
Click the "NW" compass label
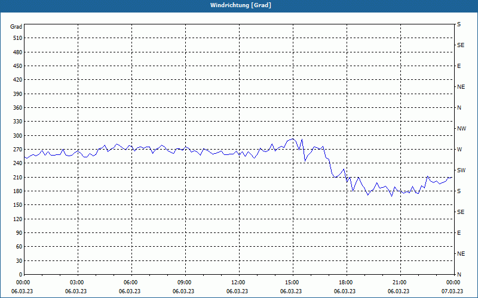[x=461, y=129]
